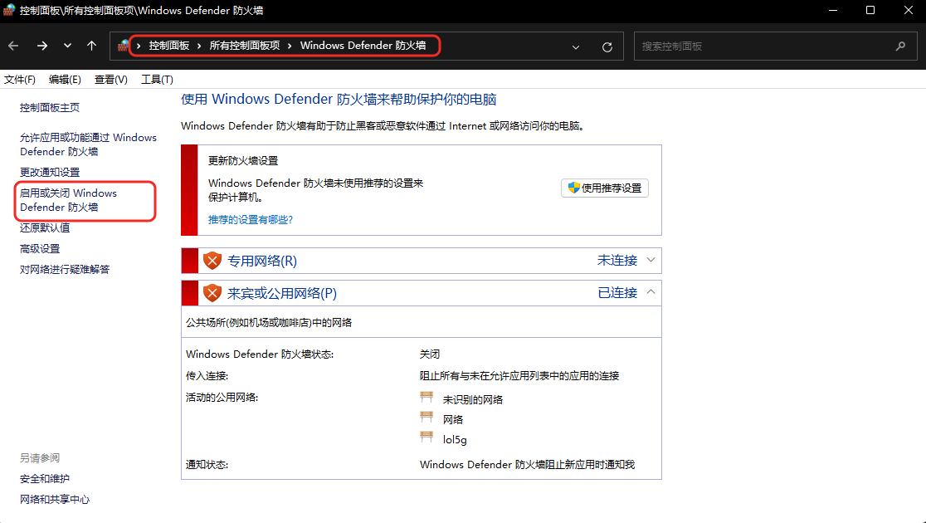Select Windows Defender 防火墙 breadcrumb segment
The image size is (926, 523).
tap(363, 46)
